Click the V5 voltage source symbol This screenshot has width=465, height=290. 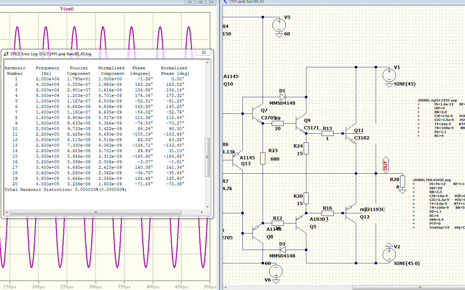279,25
